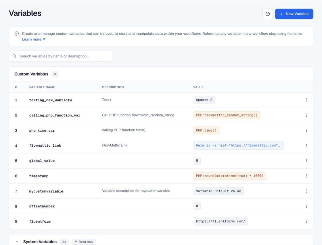
Task: Click the value chip https://fluentforms.com/
Action: tap(221, 221)
